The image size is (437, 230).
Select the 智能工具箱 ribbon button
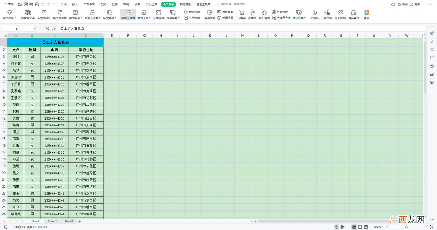128,15
